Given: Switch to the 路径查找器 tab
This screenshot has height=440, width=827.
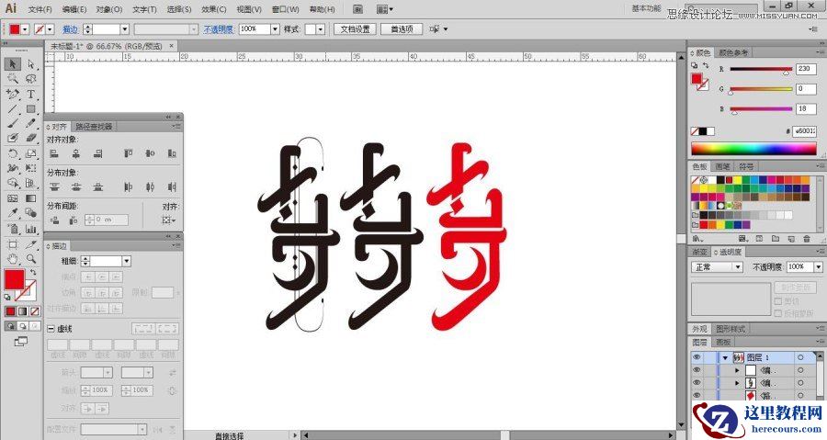Looking at the screenshot, I should click(94, 127).
